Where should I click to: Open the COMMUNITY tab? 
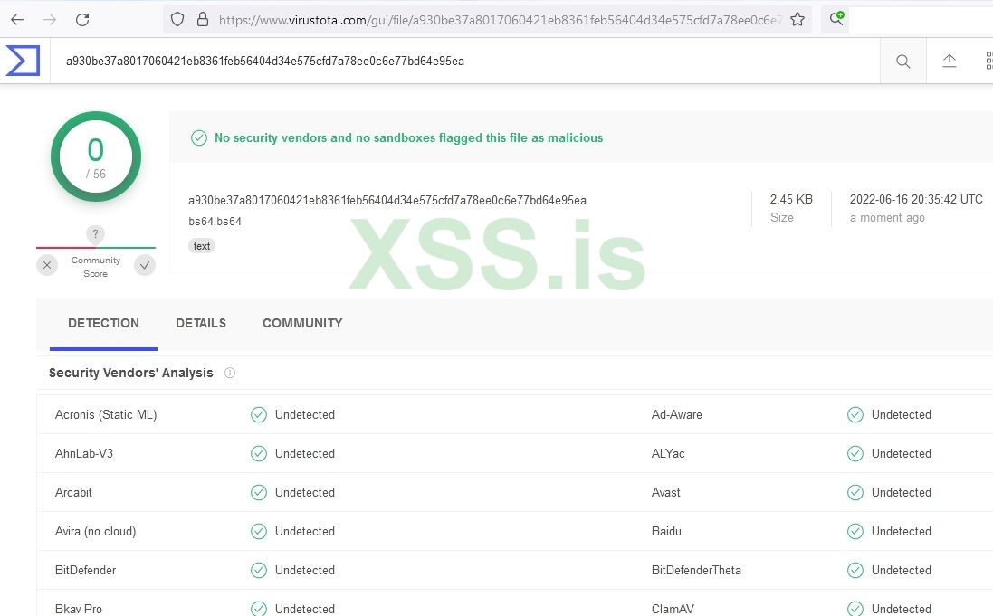click(x=302, y=323)
